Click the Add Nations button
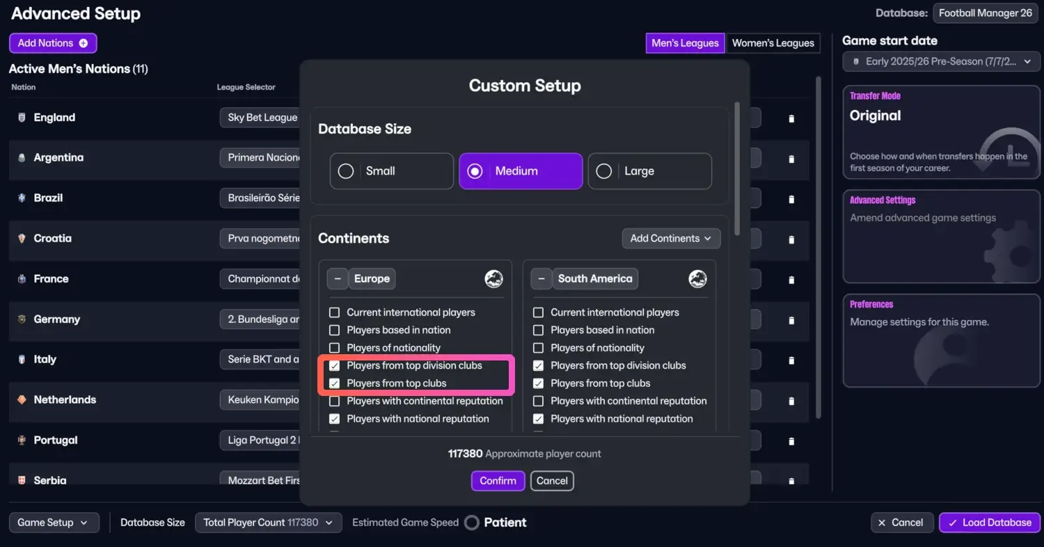Image resolution: width=1044 pixels, height=547 pixels. [x=53, y=43]
